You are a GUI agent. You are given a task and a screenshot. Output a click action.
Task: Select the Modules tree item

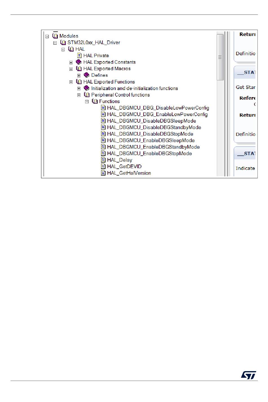(69, 36)
